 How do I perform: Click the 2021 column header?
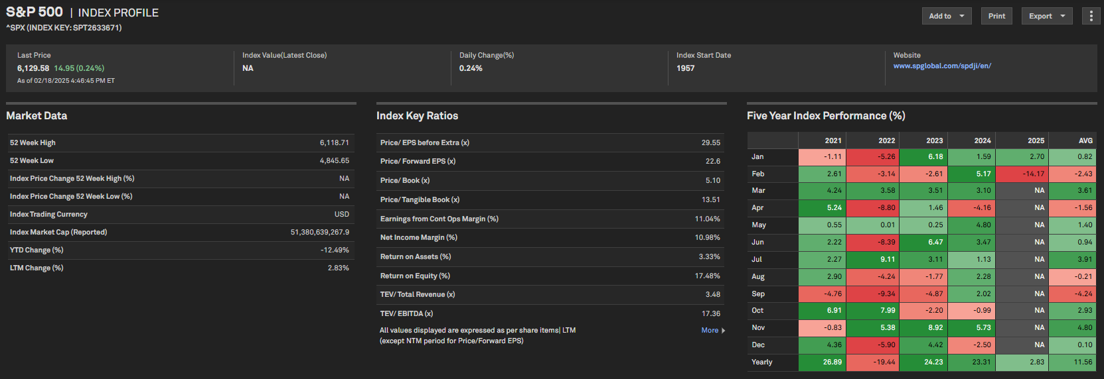point(823,140)
